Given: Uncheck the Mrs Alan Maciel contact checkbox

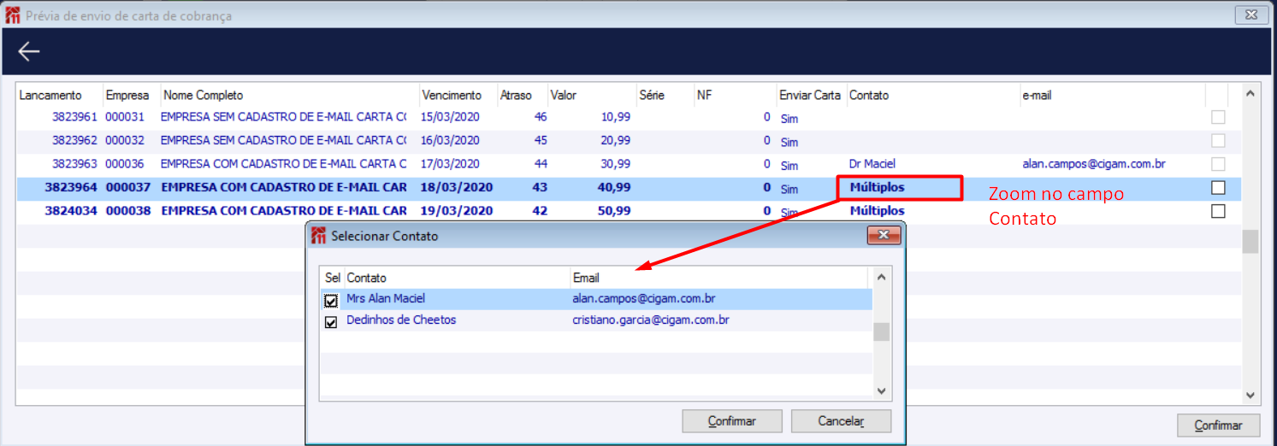Looking at the screenshot, I should pyautogui.click(x=330, y=300).
